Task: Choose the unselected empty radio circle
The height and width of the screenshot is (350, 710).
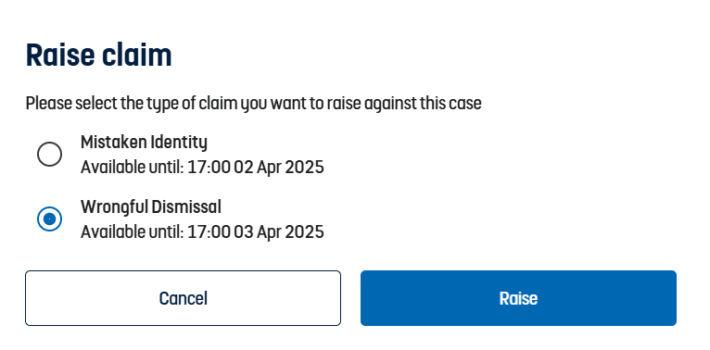Action: pyautogui.click(x=49, y=155)
